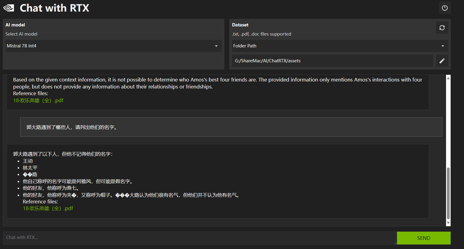The width and height of the screenshot is (464, 249).
Task: Click the 林太平 bullet in the answer
Action: [30, 168]
